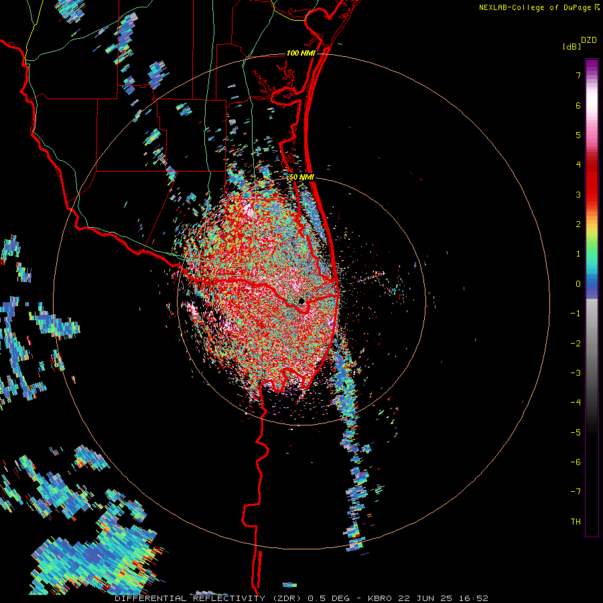
Task: Click the scale tick label 1
Action: point(578,254)
